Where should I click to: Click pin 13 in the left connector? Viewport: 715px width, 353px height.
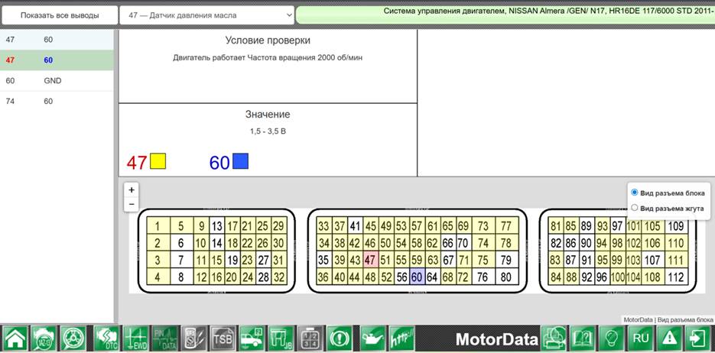click(x=217, y=226)
